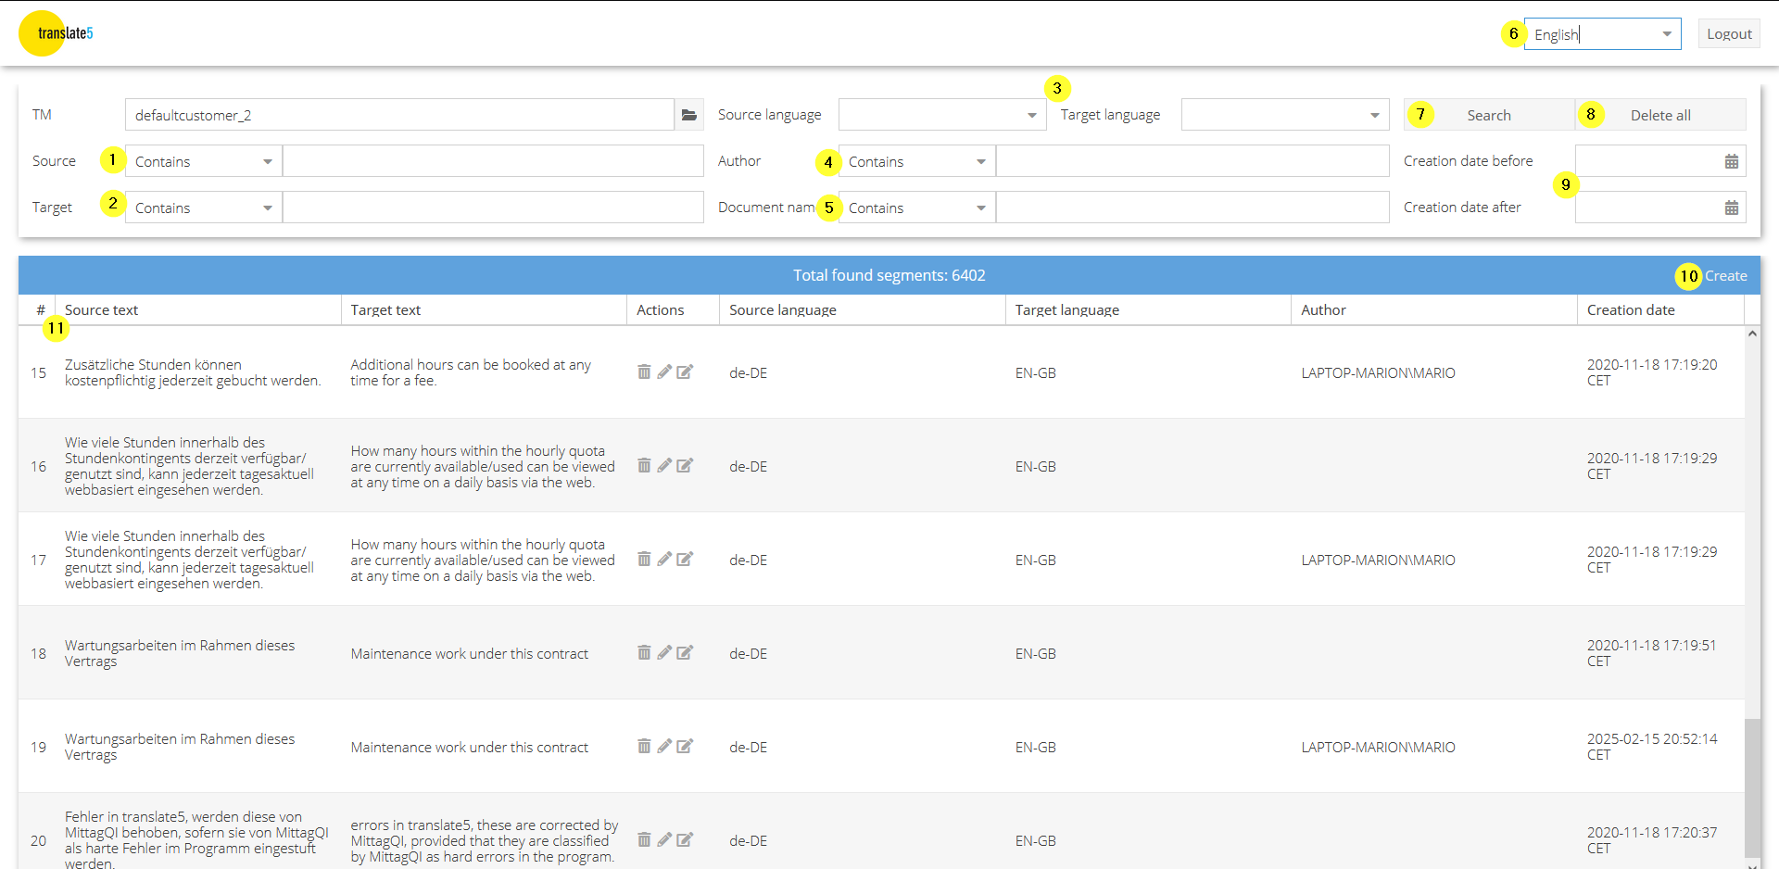Click the Actions column header

point(674,310)
